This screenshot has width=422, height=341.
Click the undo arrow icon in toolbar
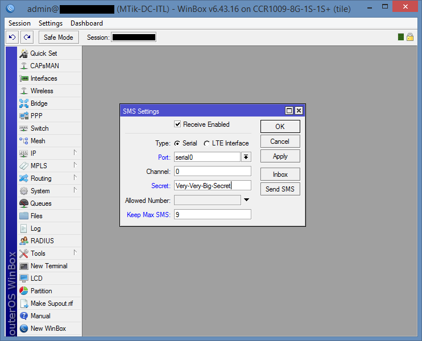(12, 37)
